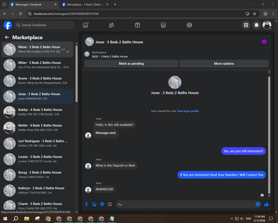The height and width of the screenshot is (223, 278).
Task: Send a thumbs-up like
Action: (266, 205)
